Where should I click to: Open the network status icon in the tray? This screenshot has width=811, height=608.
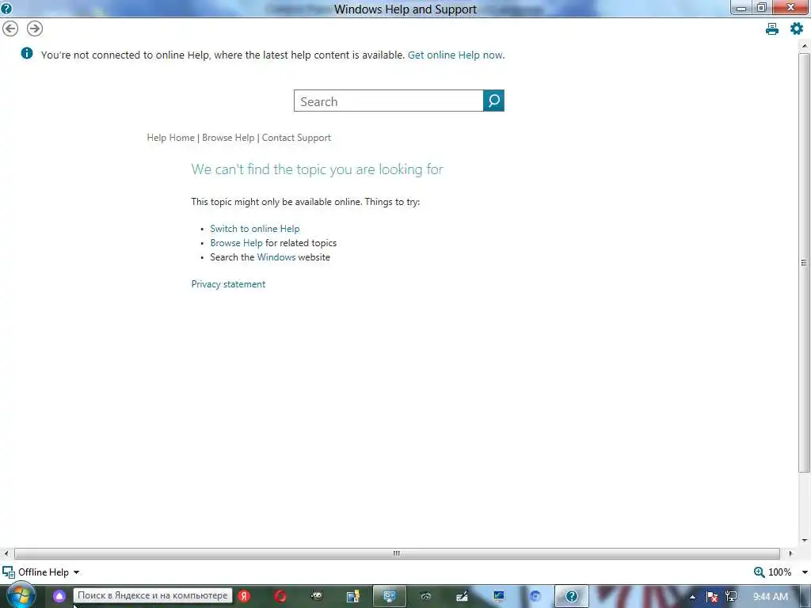point(731,596)
